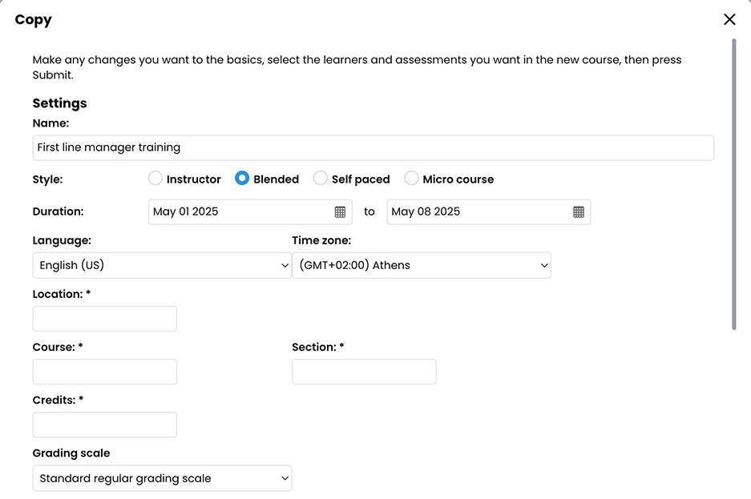Choose the Self paced style
The image size is (751, 499).
(x=320, y=179)
